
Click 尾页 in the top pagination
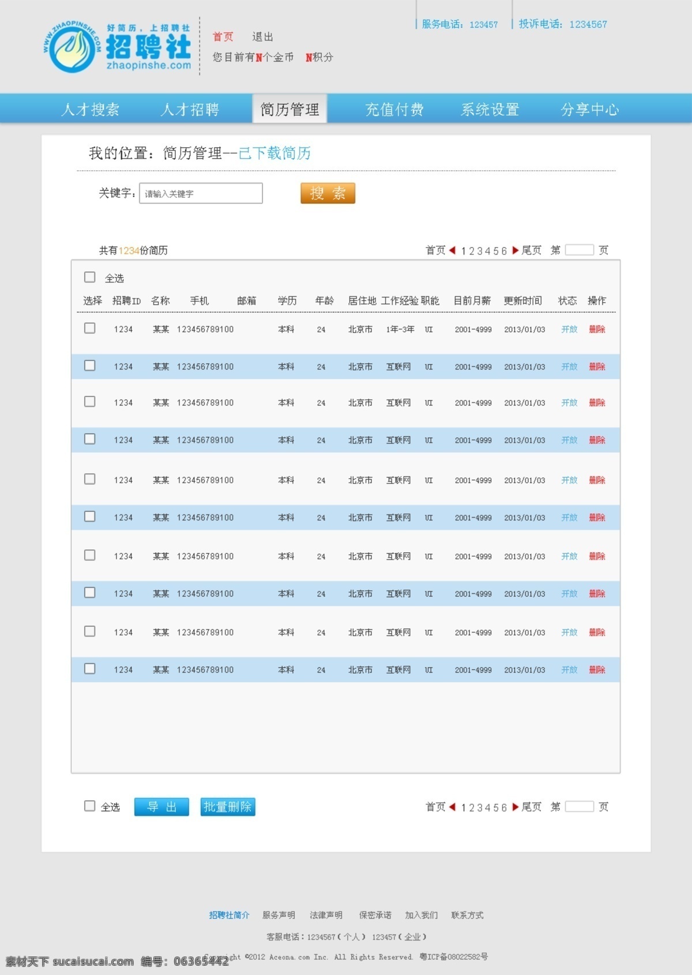coord(532,250)
